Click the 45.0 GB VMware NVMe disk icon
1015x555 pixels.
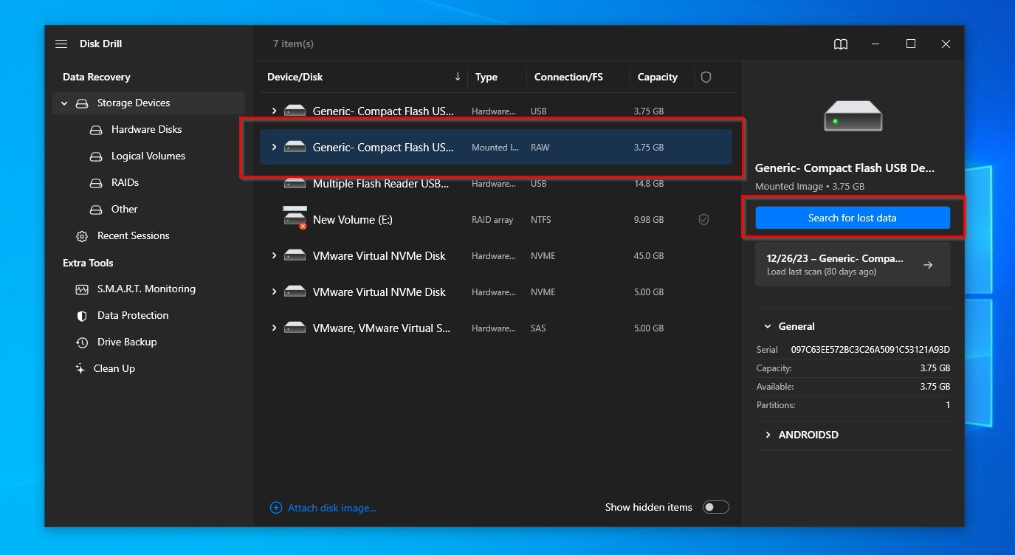(295, 256)
